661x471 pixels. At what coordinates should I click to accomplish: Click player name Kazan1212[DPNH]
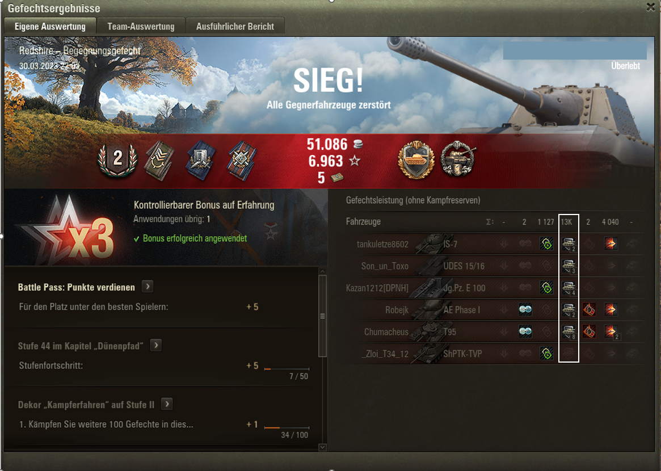point(377,288)
